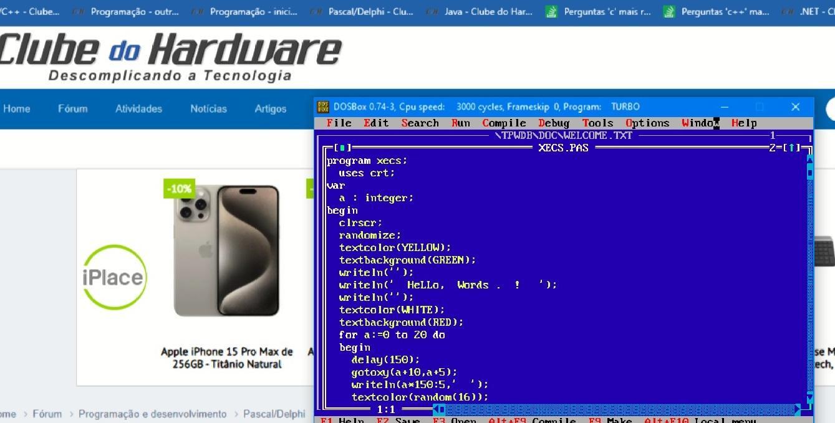Click the 'clrscr;' code line
835x423 pixels.
pos(360,222)
